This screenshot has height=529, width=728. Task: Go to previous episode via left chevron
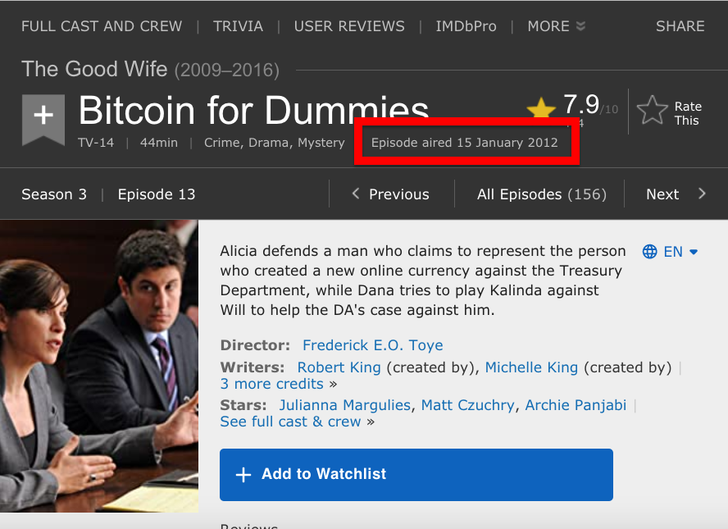pos(356,194)
